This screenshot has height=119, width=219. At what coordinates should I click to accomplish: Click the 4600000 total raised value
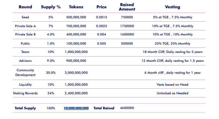(x=127, y=108)
